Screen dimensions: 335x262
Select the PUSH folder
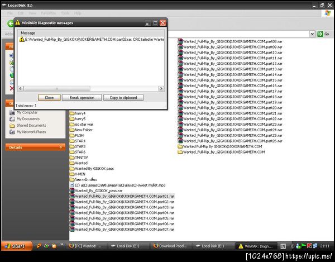76,136
